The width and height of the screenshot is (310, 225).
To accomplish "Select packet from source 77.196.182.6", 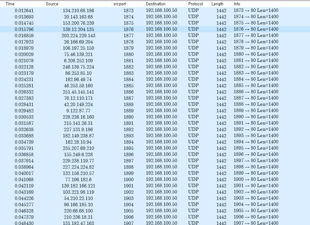I will tap(155, 179).
